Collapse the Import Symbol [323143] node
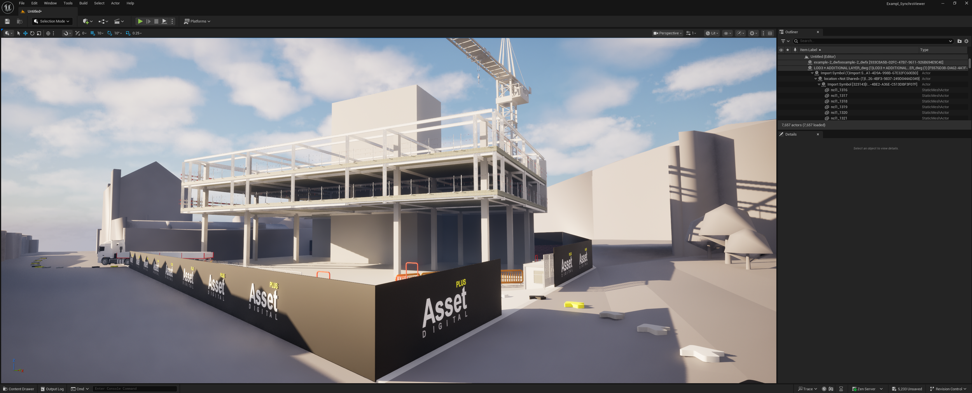 819,84
